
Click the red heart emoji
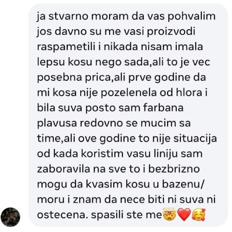coord(184,214)
